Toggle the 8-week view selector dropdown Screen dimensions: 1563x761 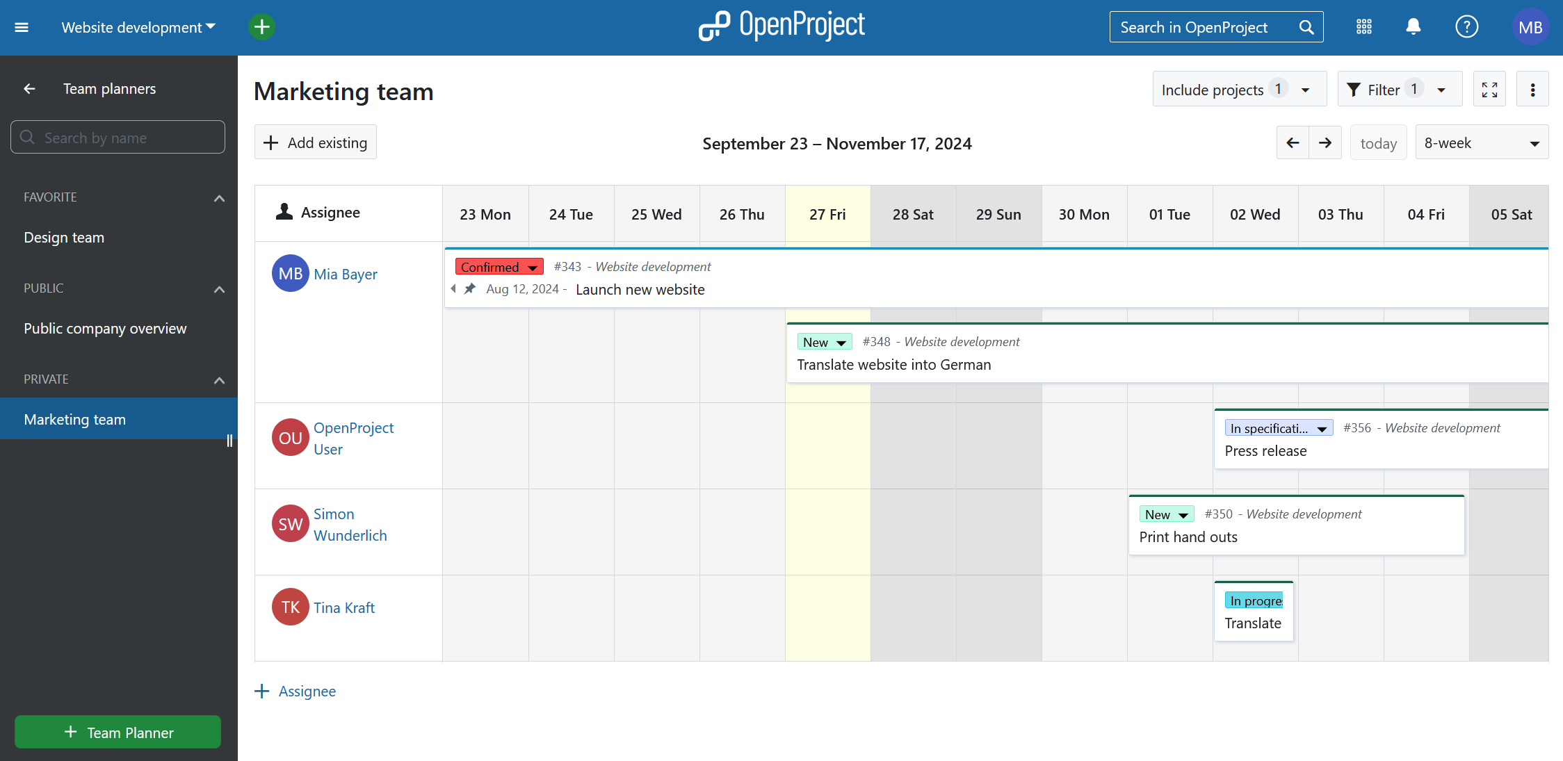pyautogui.click(x=1481, y=142)
